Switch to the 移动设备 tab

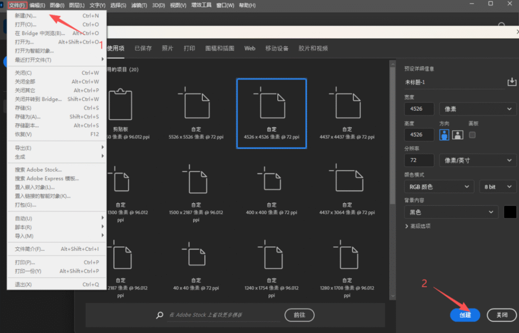pos(277,48)
